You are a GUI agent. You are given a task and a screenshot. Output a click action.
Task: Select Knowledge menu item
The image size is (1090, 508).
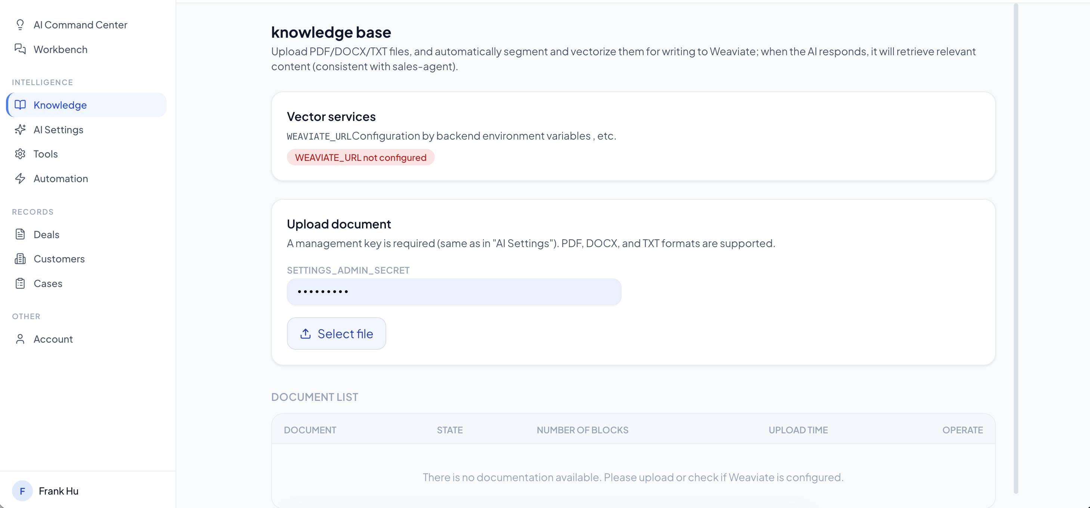point(86,105)
